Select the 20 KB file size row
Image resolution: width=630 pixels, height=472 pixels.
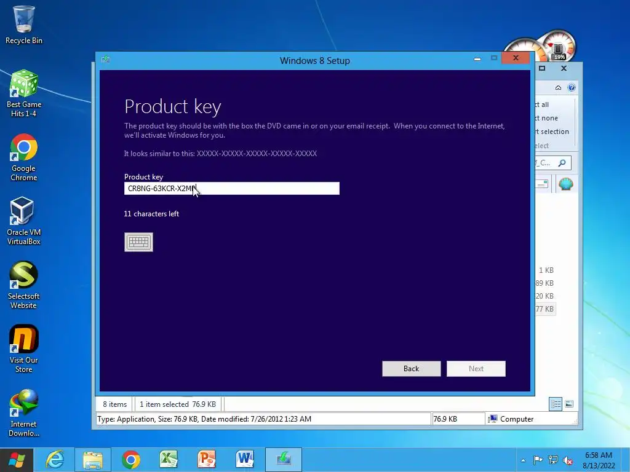[x=545, y=296]
